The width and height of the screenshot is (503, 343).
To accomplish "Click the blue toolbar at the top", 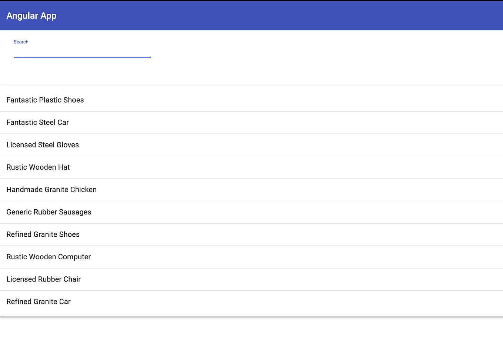I will [251, 16].
